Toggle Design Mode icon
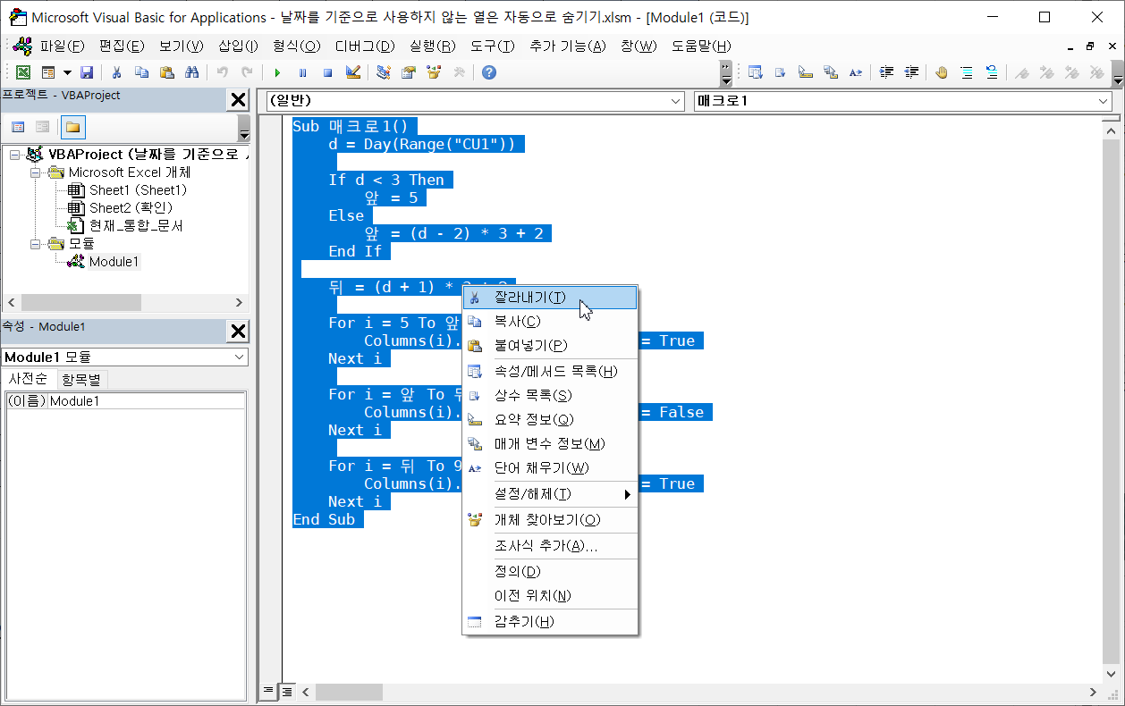This screenshot has width=1125, height=706. (x=352, y=72)
